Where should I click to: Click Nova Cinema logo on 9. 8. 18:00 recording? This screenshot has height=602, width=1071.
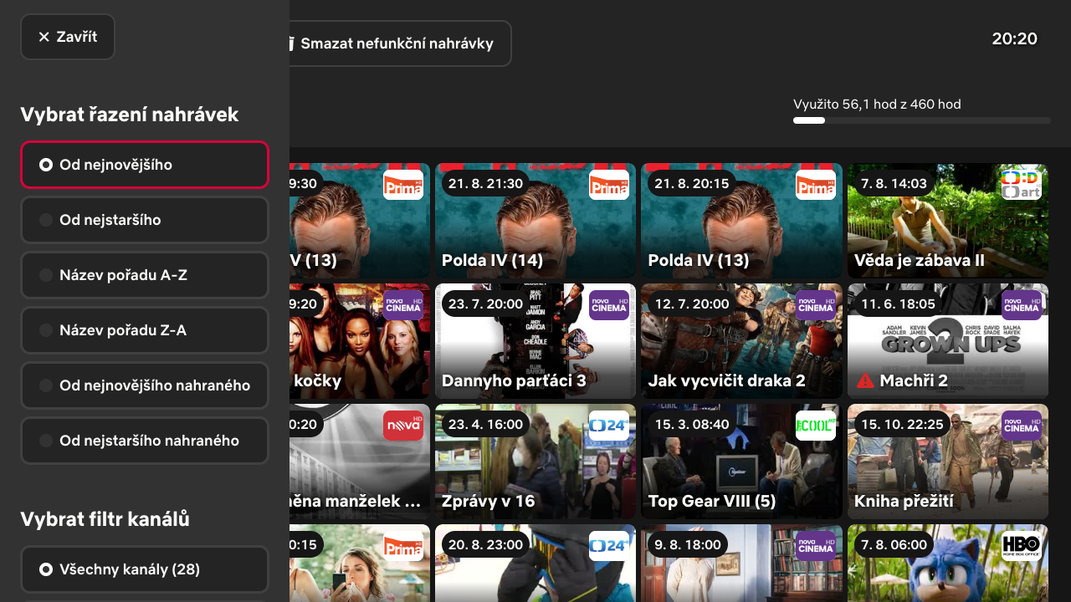coord(815,546)
